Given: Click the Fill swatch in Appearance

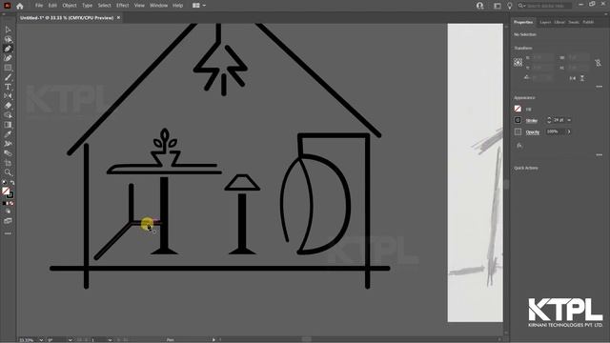Looking at the screenshot, I should (518, 109).
